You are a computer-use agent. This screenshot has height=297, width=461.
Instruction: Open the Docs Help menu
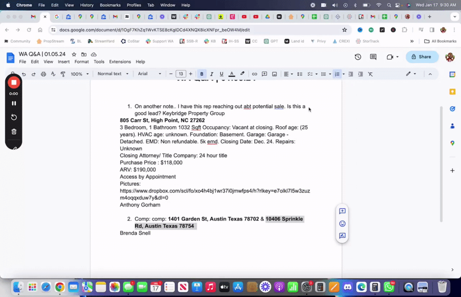[140, 62]
